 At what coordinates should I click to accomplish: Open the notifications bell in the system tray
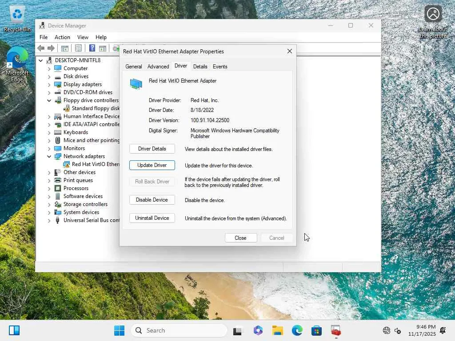(x=443, y=330)
